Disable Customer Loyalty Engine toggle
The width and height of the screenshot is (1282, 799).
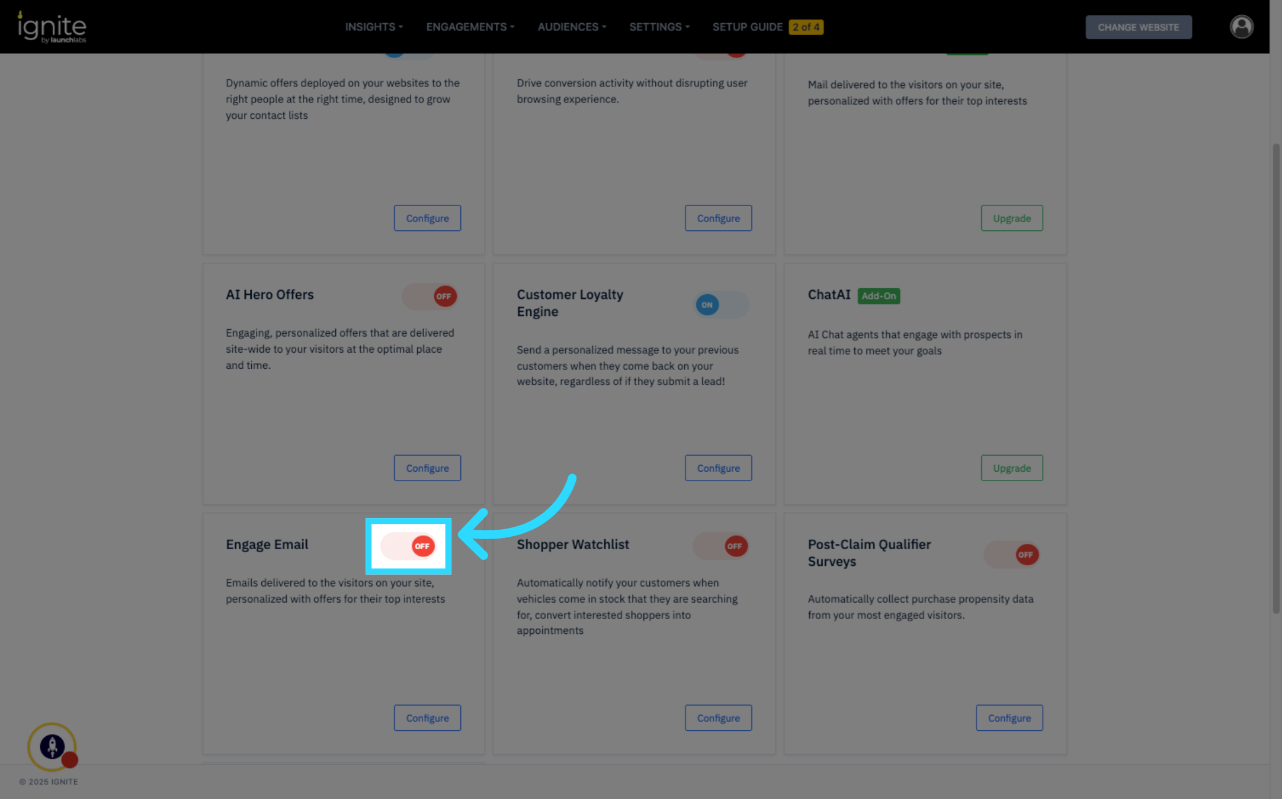coord(721,305)
